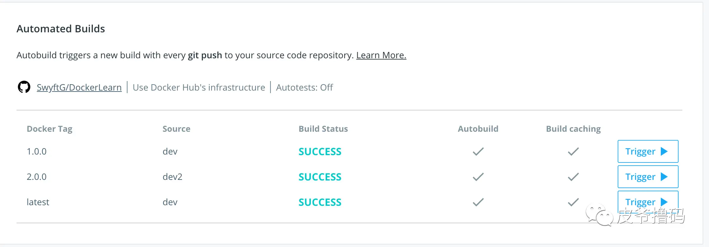Trigger the build for tag 2.0.0

pyautogui.click(x=647, y=177)
